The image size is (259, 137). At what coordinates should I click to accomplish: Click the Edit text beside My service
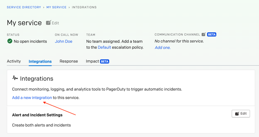click(55, 23)
